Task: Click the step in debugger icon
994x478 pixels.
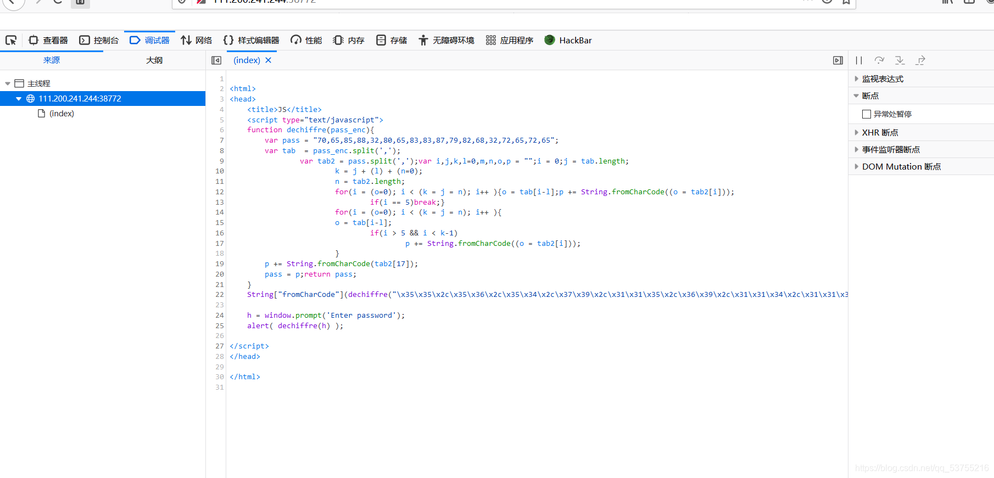Action: coord(900,60)
